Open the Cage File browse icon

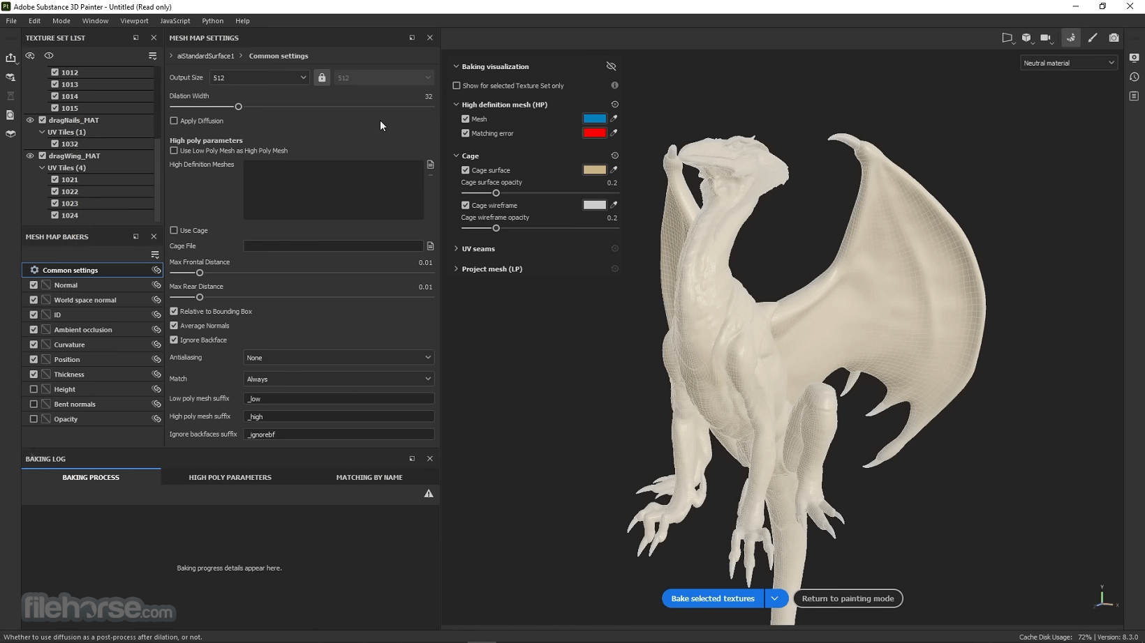pyautogui.click(x=430, y=246)
